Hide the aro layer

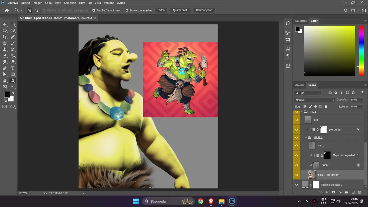297,120
